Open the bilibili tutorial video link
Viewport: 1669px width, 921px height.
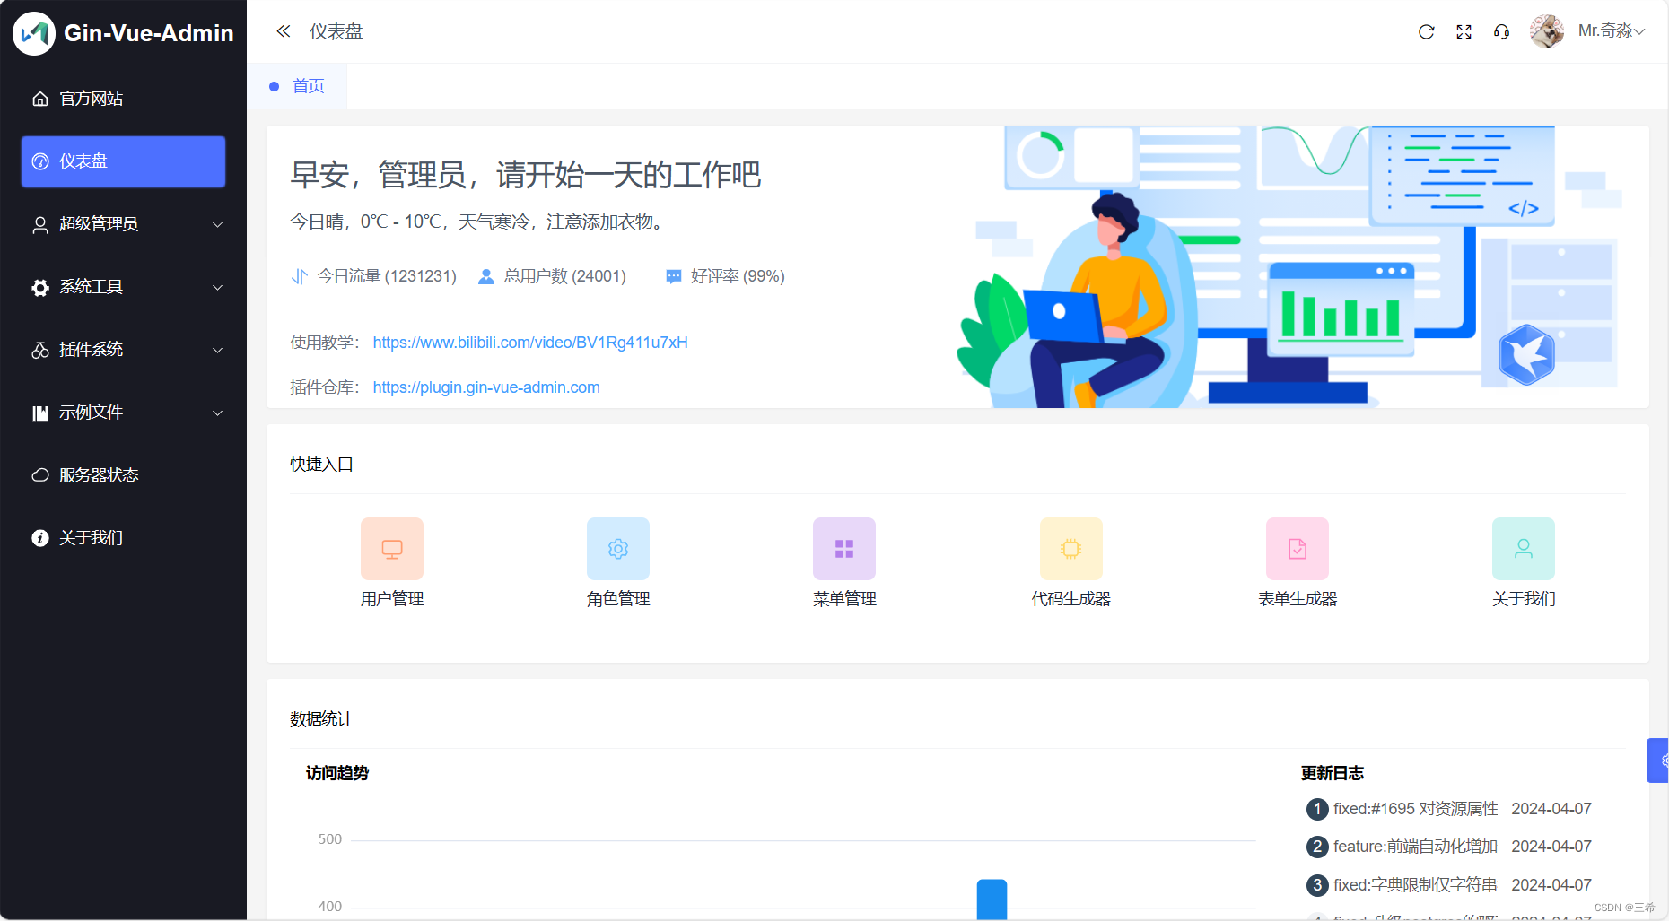click(x=530, y=343)
